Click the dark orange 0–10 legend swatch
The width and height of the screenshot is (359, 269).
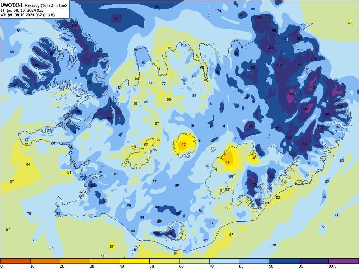pyautogui.click(x=15, y=261)
